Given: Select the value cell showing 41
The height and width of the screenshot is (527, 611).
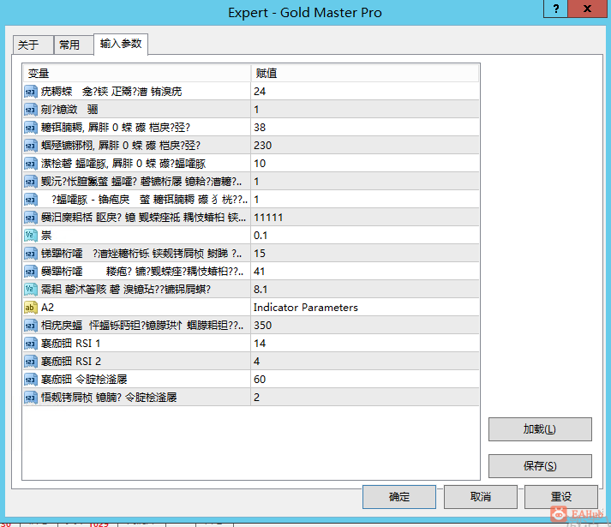Looking at the screenshot, I should [365, 272].
